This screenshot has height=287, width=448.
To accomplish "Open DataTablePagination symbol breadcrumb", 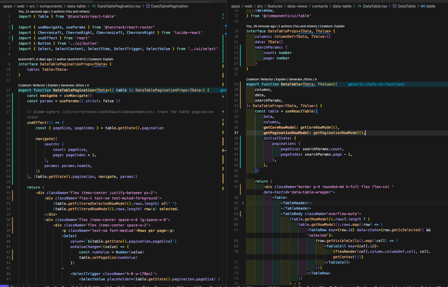I will point(170,6).
